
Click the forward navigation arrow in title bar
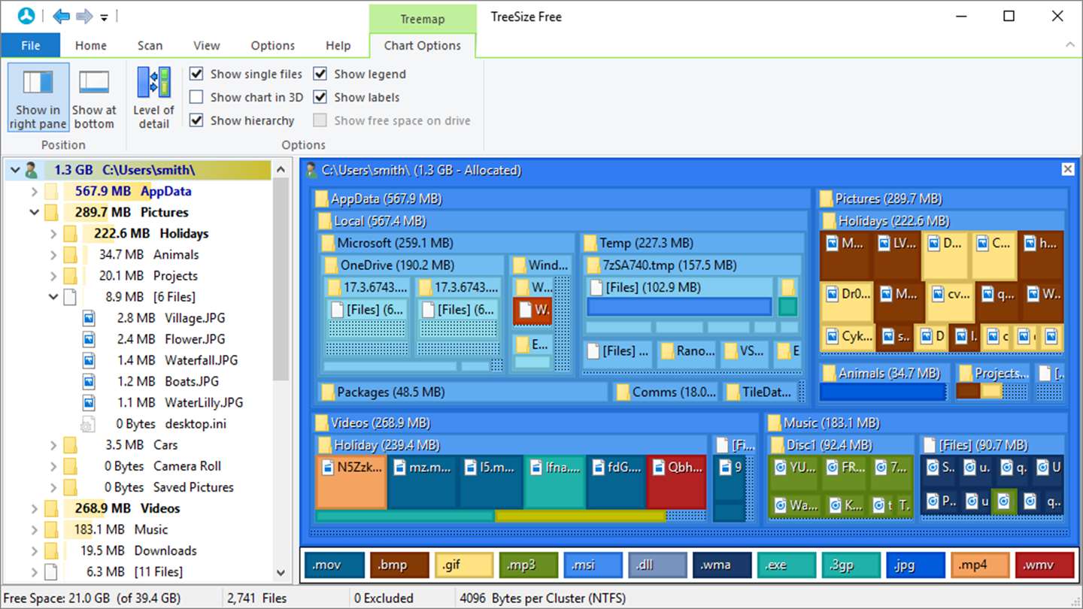pos(84,16)
